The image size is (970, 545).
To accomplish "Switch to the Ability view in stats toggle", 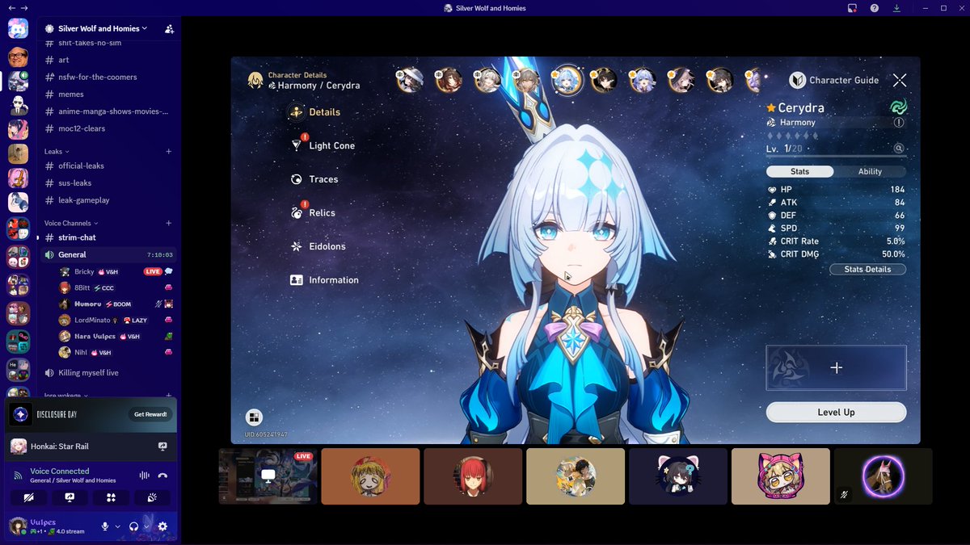I will [870, 171].
